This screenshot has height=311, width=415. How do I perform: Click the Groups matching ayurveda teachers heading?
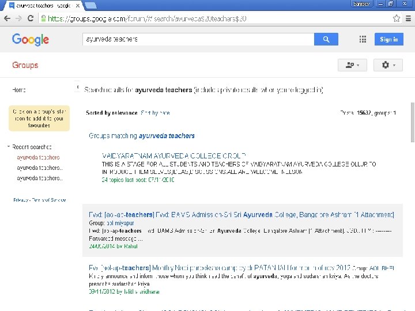[x=142, y=136]
